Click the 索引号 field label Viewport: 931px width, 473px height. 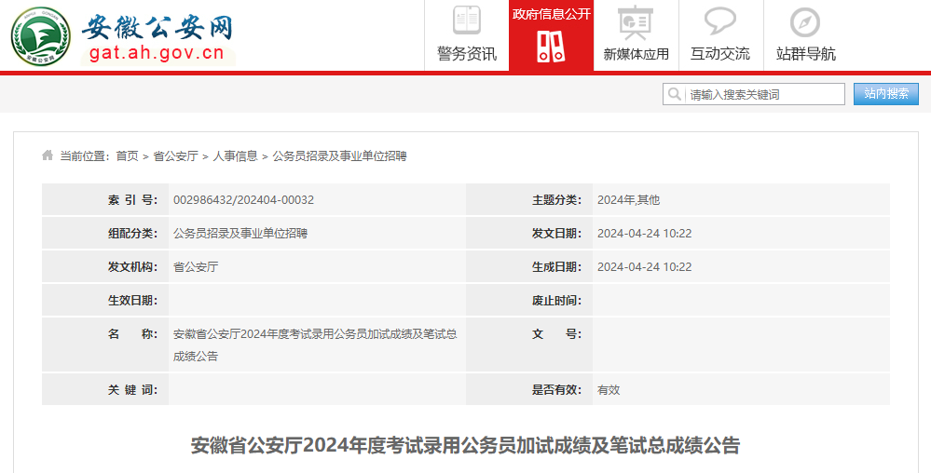point(132,200)
